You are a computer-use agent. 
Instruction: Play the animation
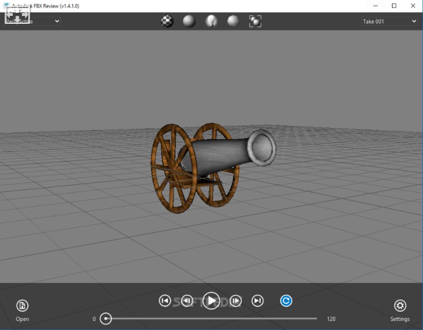click(211, 301)
